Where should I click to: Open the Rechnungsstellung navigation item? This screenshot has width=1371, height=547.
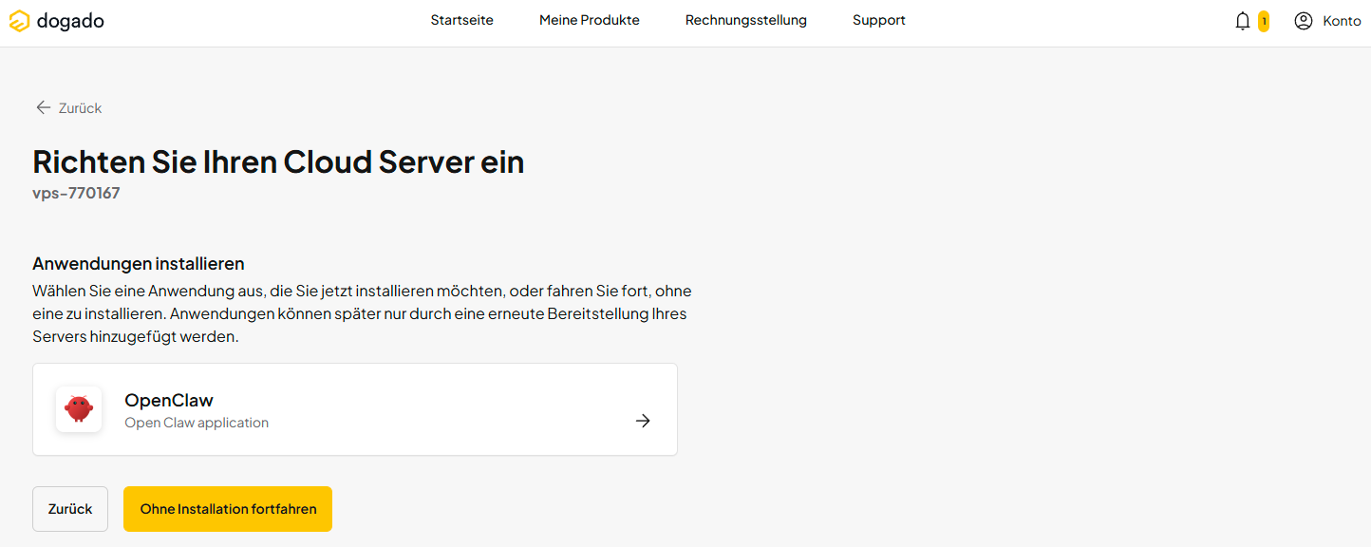[746, 20]
